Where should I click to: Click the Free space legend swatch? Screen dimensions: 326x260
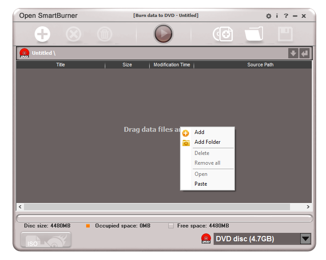171,226
